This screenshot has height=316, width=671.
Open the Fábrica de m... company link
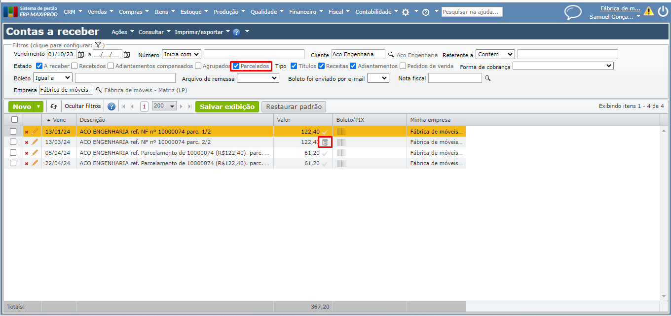620,8
